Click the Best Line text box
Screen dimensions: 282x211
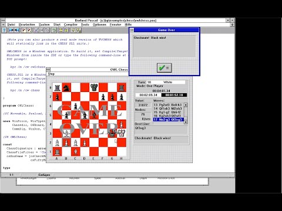(161, 130)
